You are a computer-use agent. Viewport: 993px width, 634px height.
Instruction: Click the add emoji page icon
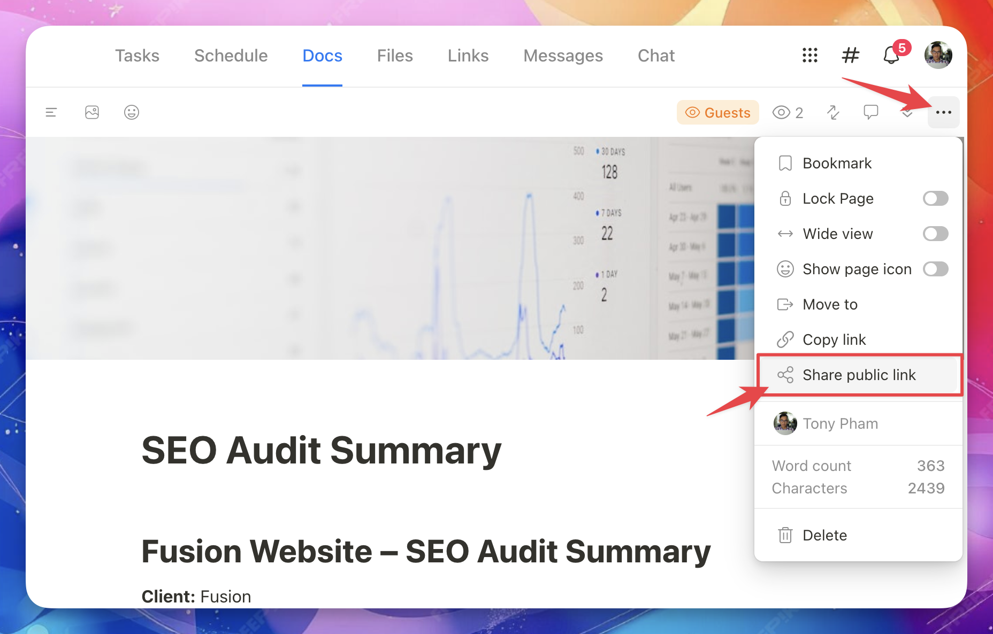(132, 112)
